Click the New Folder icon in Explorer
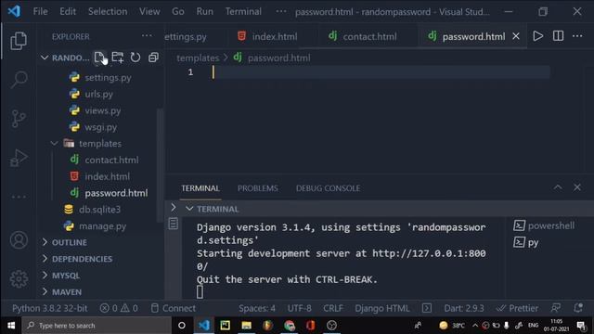 [118, 58]
